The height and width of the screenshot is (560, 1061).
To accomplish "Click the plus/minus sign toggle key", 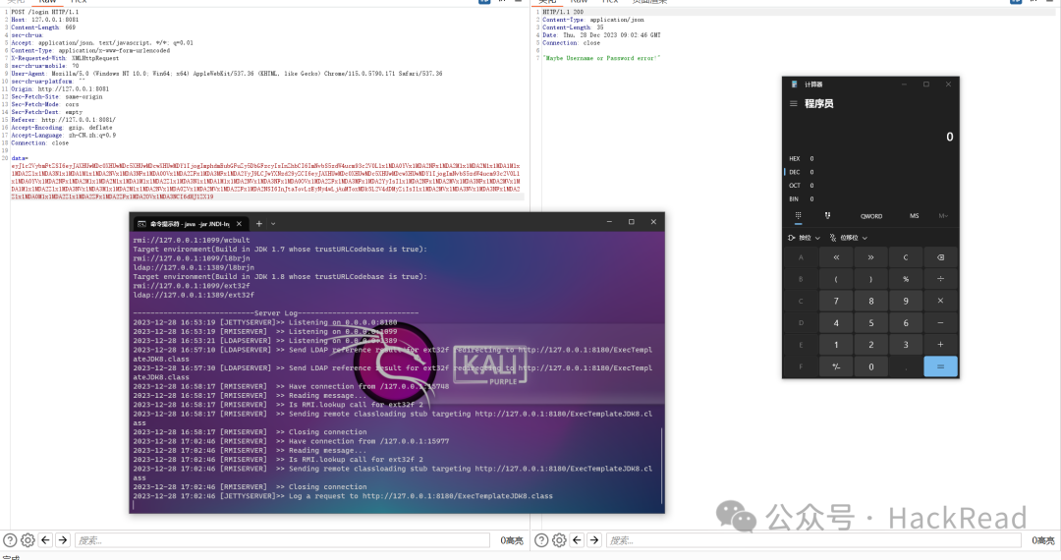I will (x=836, y=366).
